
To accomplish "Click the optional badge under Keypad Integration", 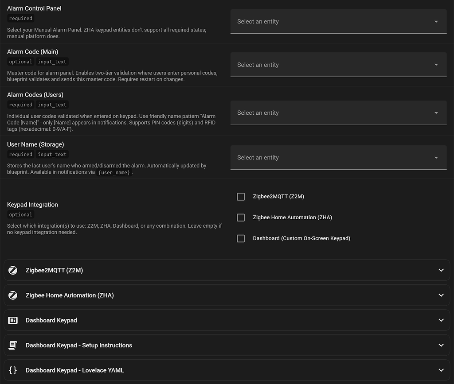I will [20, 214].
